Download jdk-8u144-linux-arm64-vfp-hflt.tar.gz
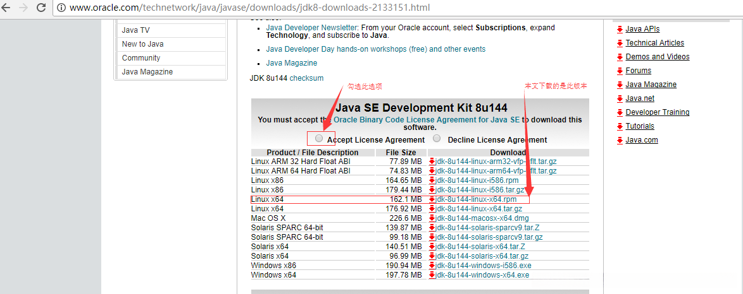The width and height of the screenshot is (743, 294). point(496,171)
